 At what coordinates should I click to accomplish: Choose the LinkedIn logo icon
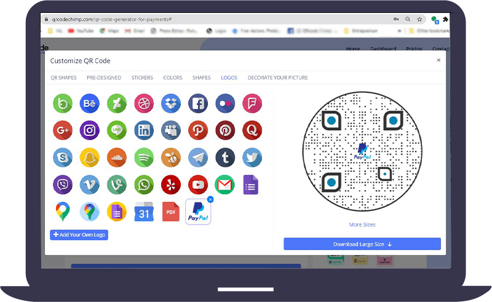(143, 130)
